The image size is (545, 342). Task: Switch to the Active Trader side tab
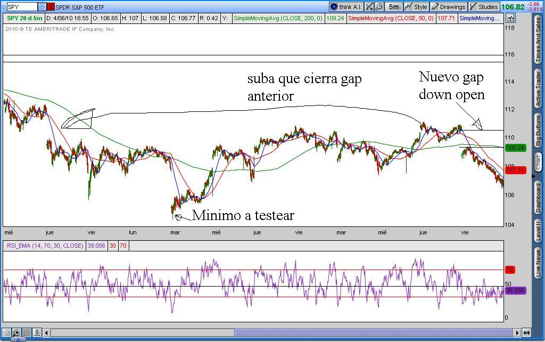(x=538, y=88)
